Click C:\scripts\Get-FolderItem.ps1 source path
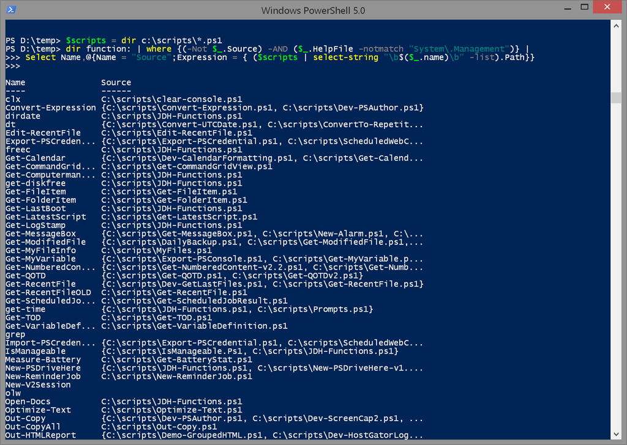The width and height of the screenshot is (627, 445). click(175, 200)
